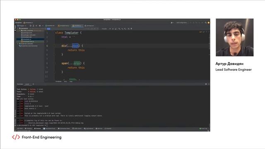The width and height of the screenshot is (265, 149).
Task: Select the Terminal tool window button
Action: pos(38,129)
